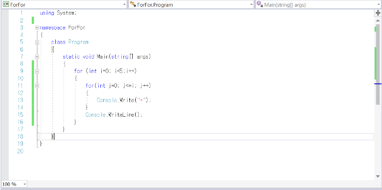Collapse the namespace ForFor block

37,28
